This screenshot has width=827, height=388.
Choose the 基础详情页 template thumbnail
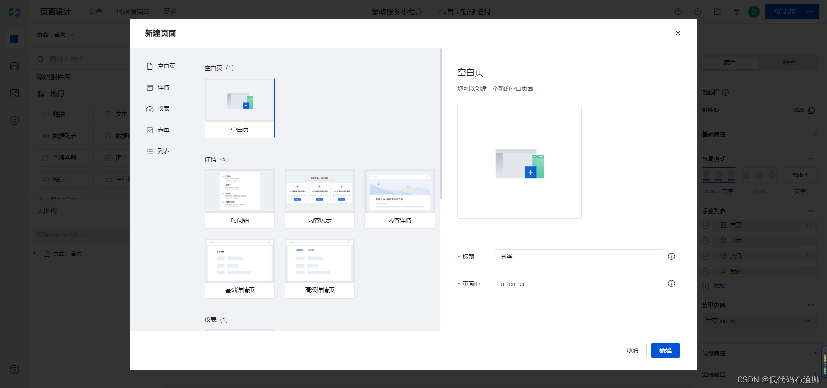[239, 268]
